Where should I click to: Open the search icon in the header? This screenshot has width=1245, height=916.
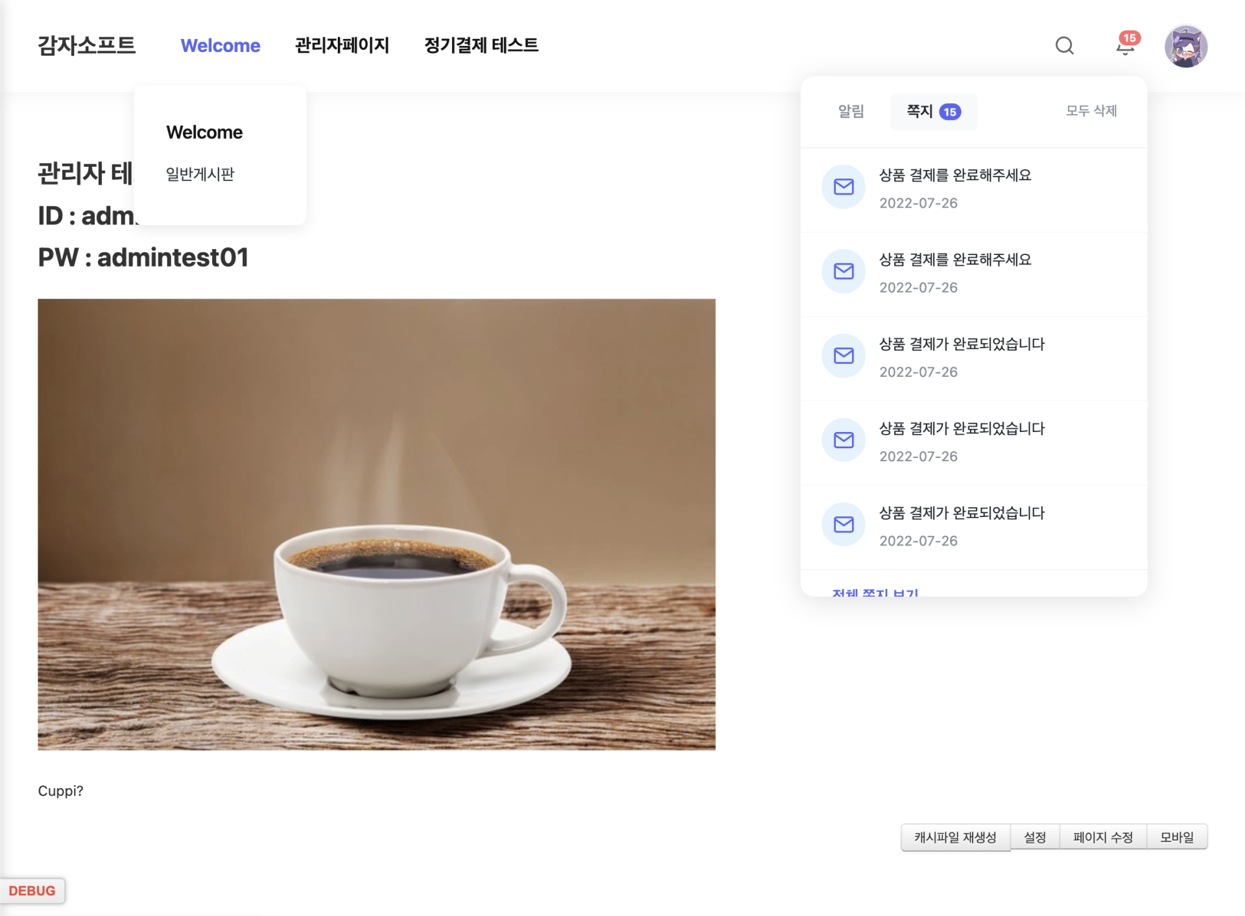1064,45
